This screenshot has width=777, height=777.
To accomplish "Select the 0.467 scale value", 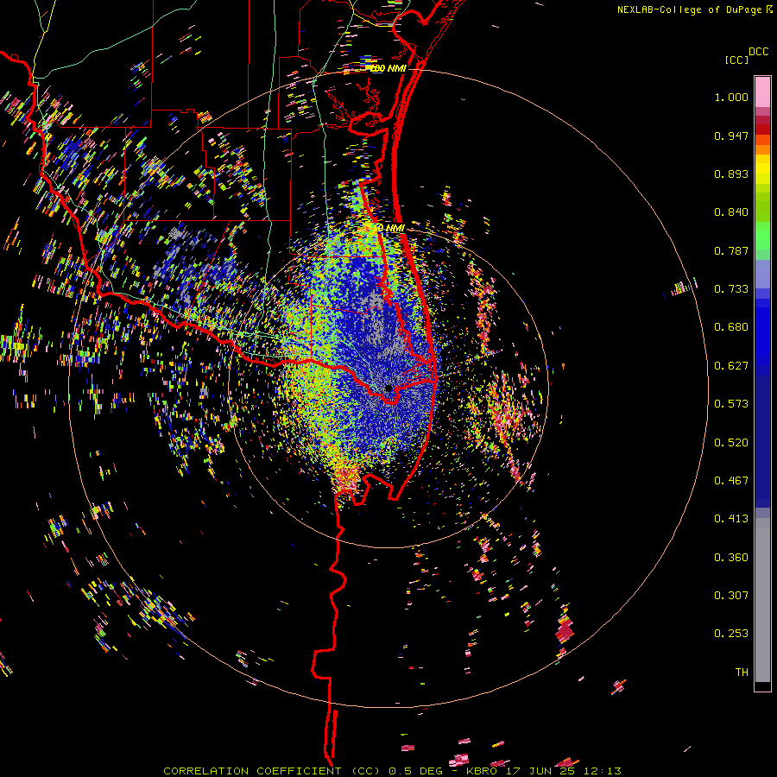I will [x=731, y=481].
